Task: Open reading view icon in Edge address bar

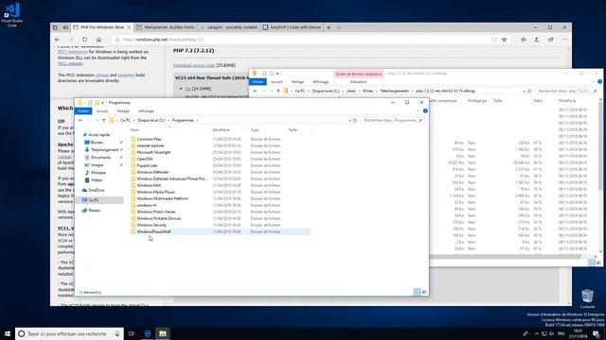Action: pyautogui.click(x=494, y=40)
